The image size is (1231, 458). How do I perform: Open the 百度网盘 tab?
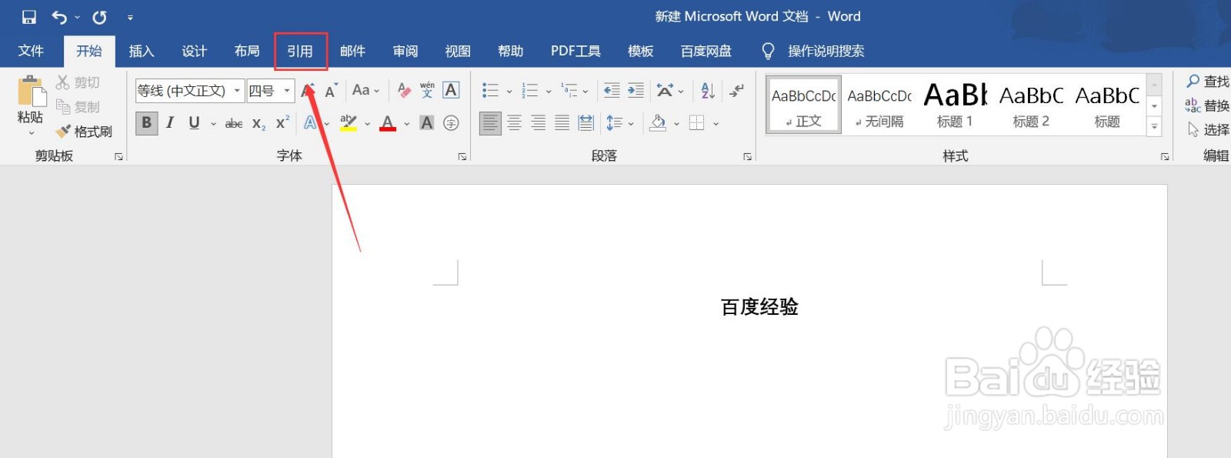706,51
